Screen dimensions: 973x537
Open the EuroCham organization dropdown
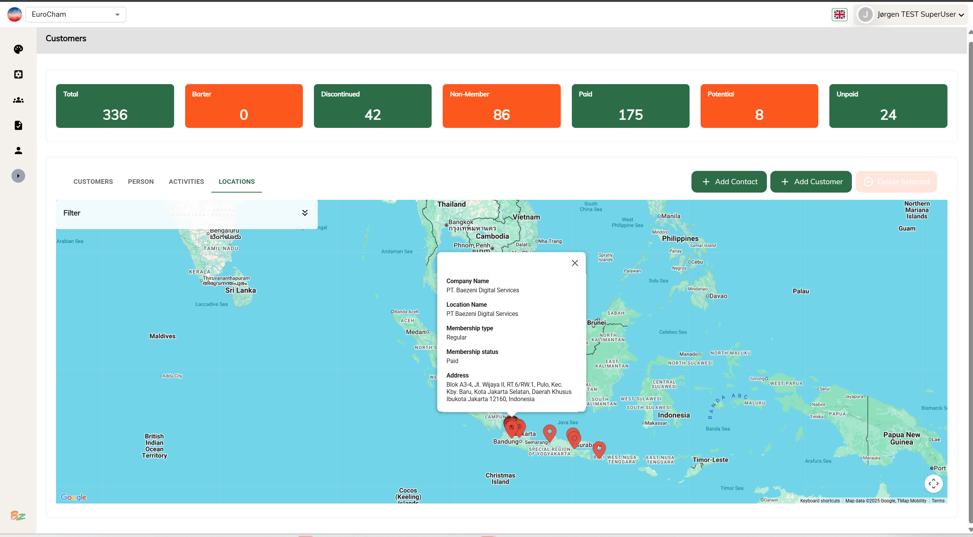(76, 14)
